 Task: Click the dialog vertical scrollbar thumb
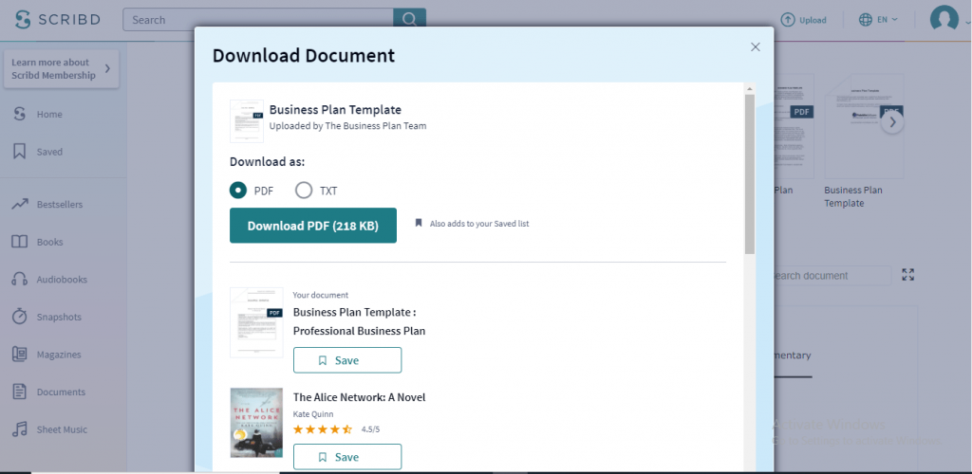[x=750, y=173]
